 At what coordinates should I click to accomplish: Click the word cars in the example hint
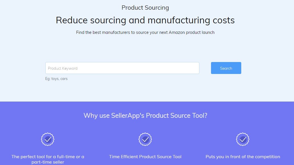click(64, 79)
